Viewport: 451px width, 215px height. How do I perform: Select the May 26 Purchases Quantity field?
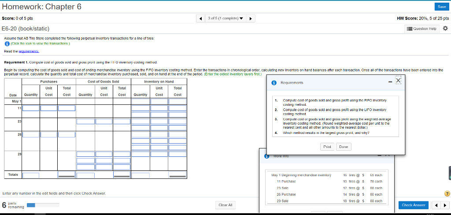[x=31, y=134]
